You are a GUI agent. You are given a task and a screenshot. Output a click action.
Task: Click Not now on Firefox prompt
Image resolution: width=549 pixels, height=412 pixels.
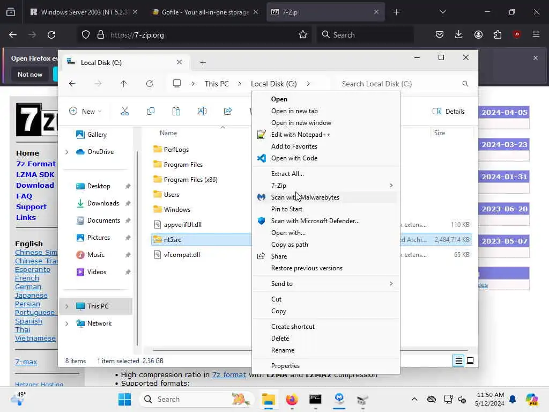(30, 74)
